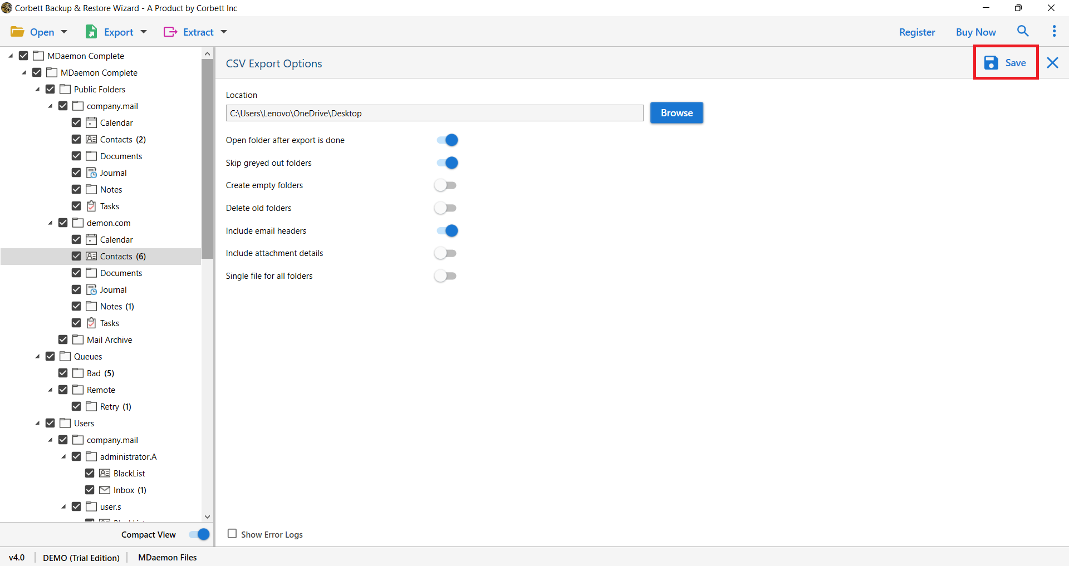
Task: Uncheck the top MDaemon Complete root checkbox
Action: click(23, 56)
